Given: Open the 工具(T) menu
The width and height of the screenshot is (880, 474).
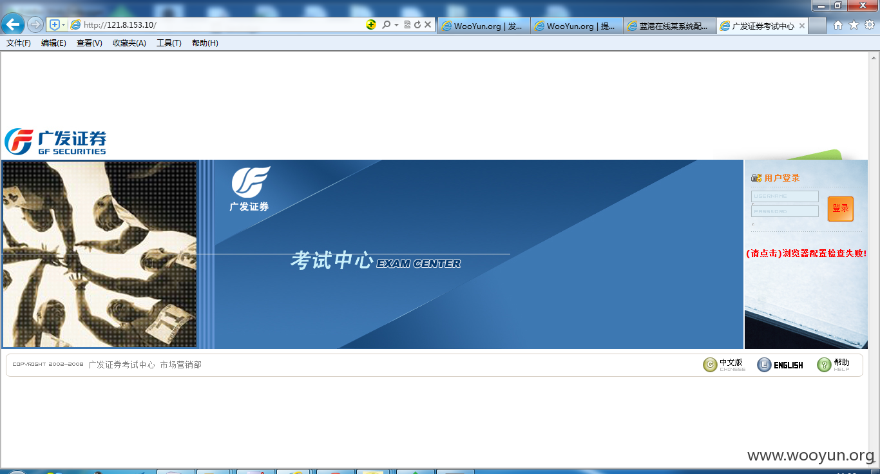Looking at the screenshot, I should (x=169, y=43).
